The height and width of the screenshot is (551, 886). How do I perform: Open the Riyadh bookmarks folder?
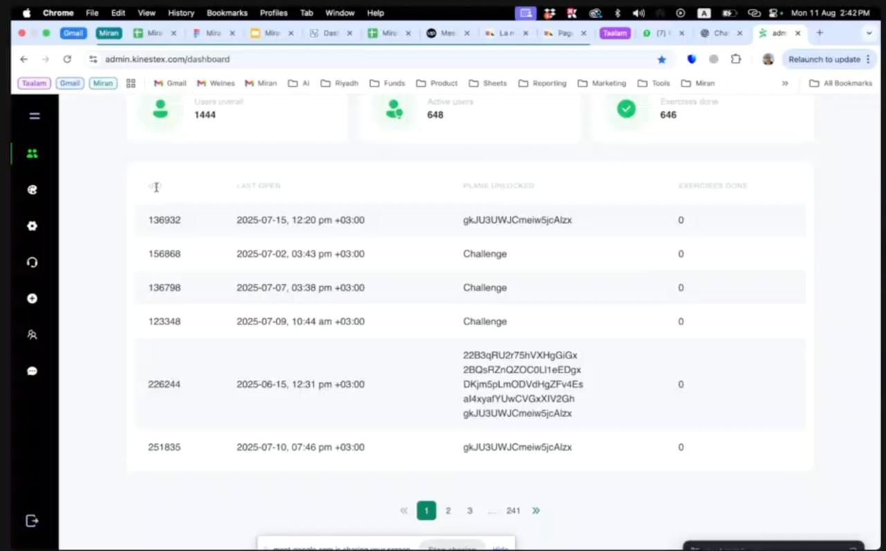tap(339, 83)
